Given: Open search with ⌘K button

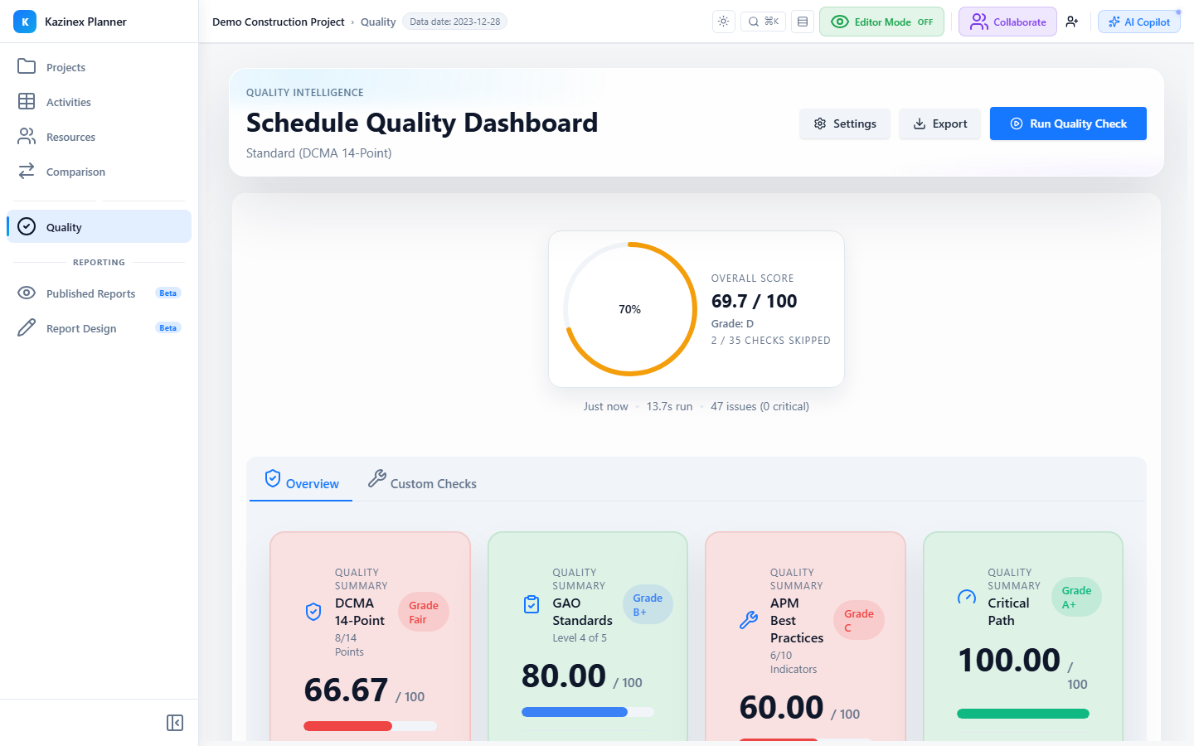Looking at the screenshot, I should click(x=763, y=22).
